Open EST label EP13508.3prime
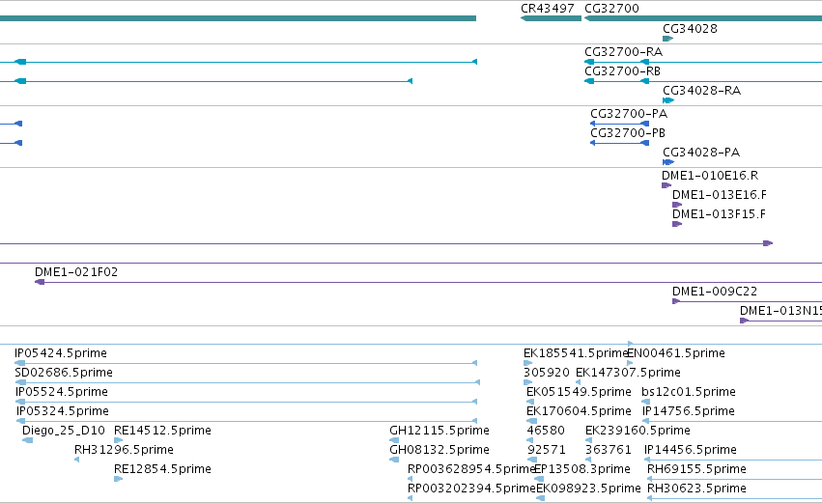822x503 pixels. pos(581,469)
